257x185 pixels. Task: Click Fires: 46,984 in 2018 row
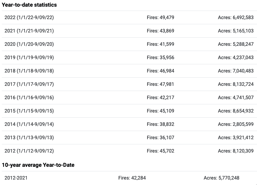pos(161,71)
